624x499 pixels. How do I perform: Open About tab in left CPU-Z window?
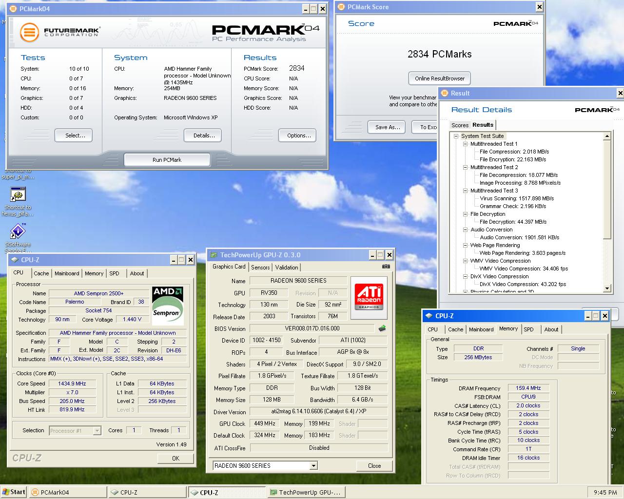click(137, 273)
